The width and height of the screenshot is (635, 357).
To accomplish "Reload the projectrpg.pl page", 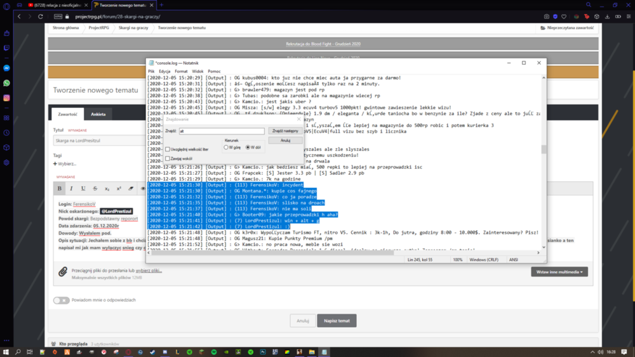I will pos(41,17).
